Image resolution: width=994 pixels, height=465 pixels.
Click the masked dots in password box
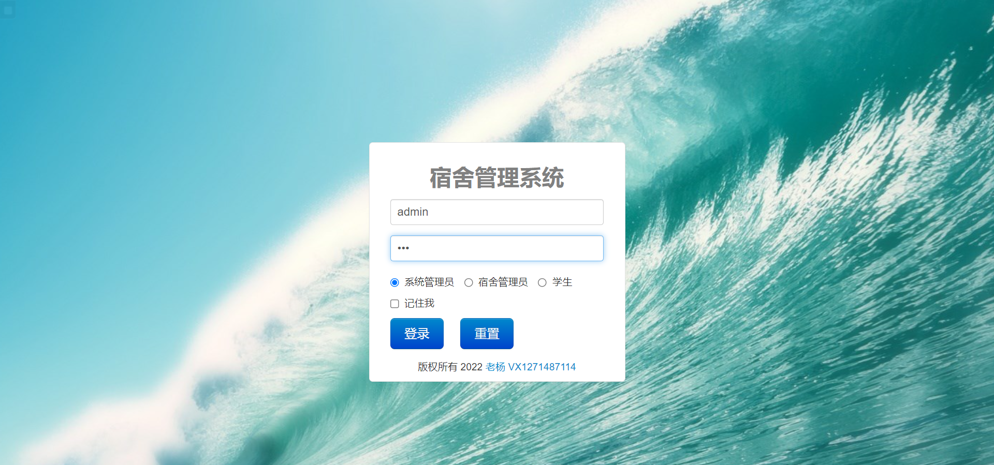403,248
